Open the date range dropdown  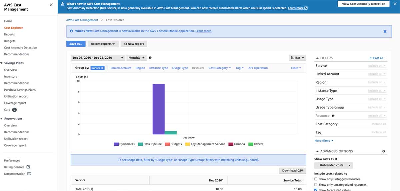point(98,58)
